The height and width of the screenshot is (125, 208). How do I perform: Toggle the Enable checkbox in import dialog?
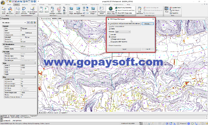pos(110,29)
